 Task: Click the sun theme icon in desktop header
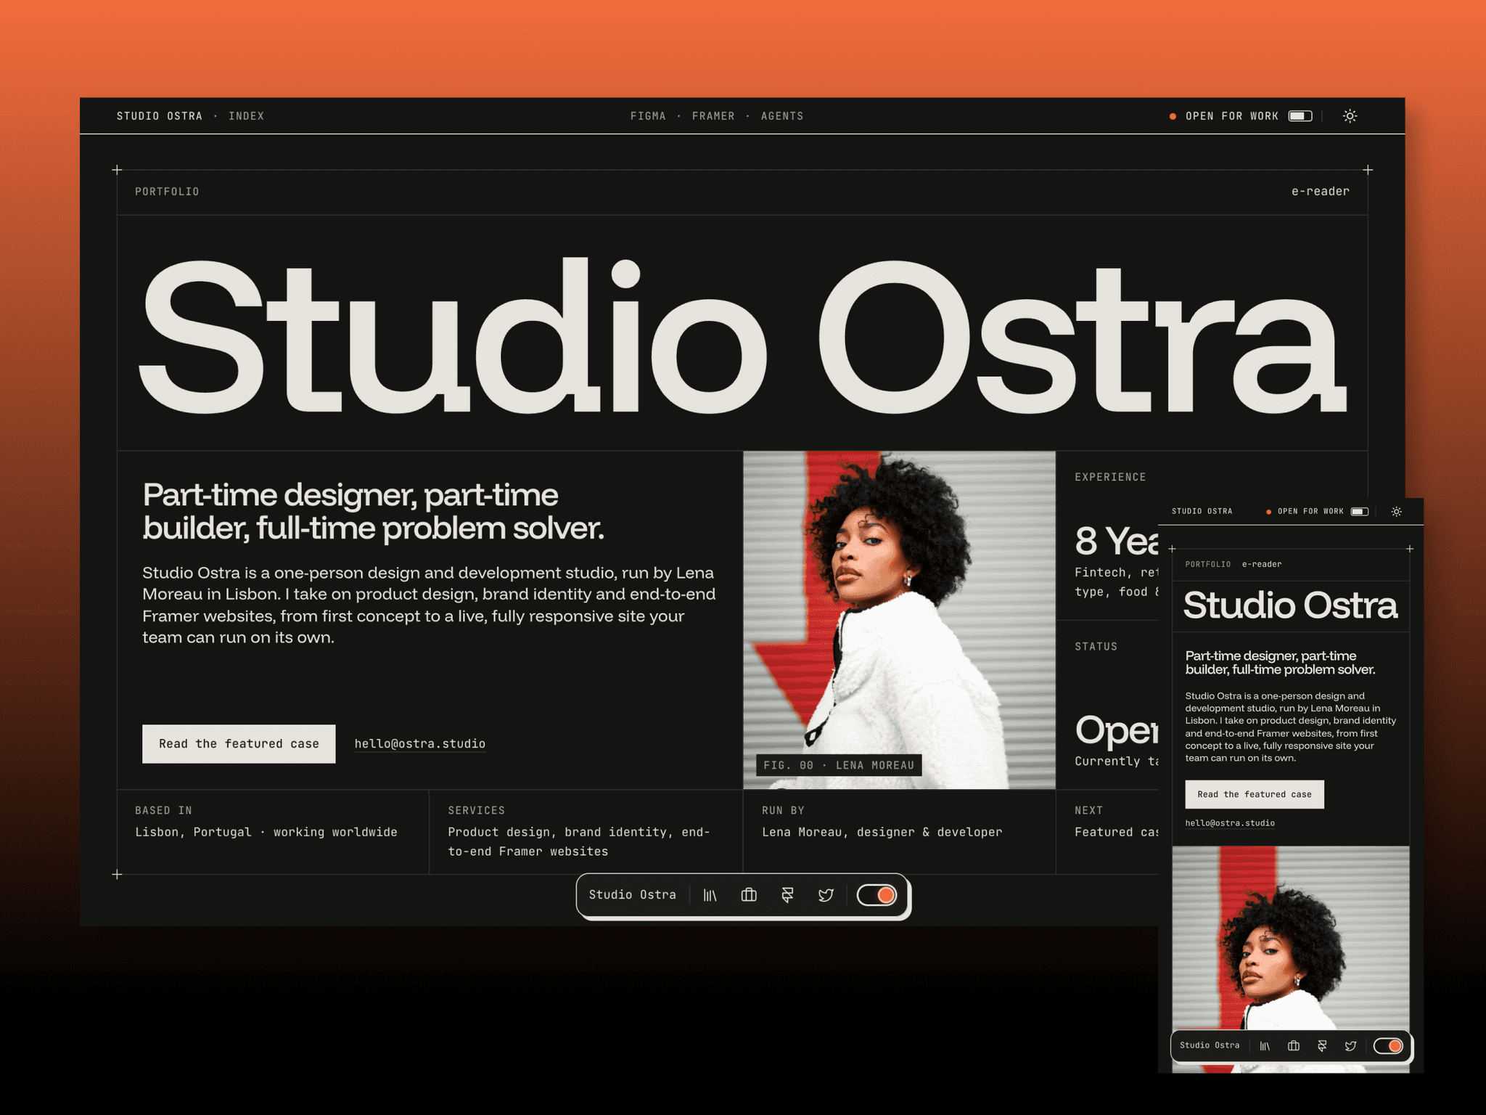(x=1350, y=116)
